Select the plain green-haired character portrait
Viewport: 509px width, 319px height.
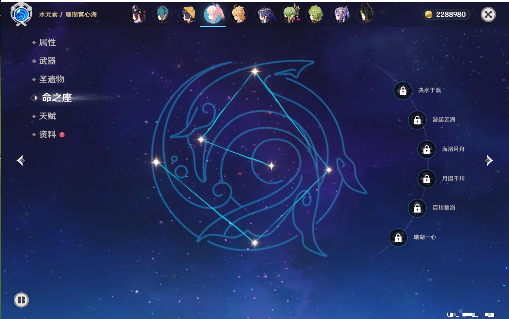pos(315,14)
